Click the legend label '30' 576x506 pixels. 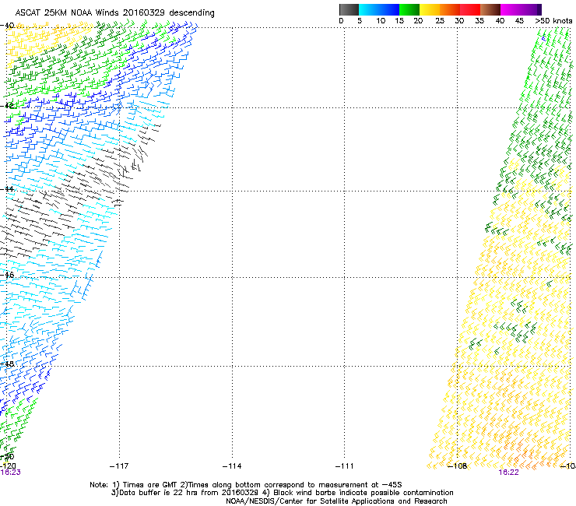click(459, 21)
